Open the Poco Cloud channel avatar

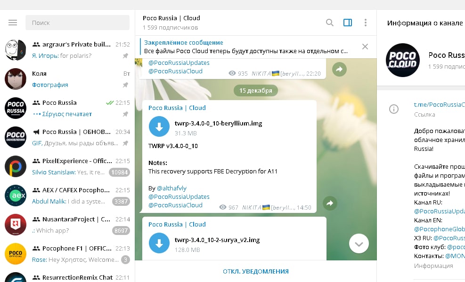tap(402, 60)
